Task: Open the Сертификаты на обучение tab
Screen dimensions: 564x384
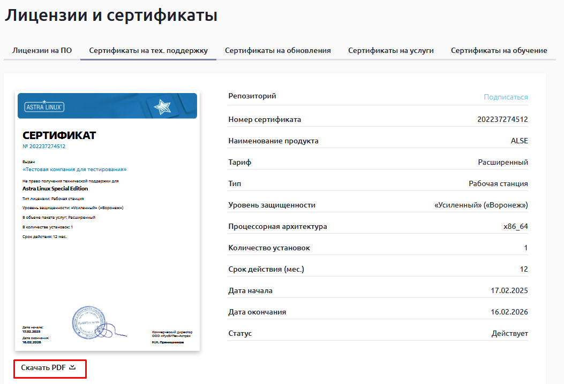Action: tap(499, 51)
